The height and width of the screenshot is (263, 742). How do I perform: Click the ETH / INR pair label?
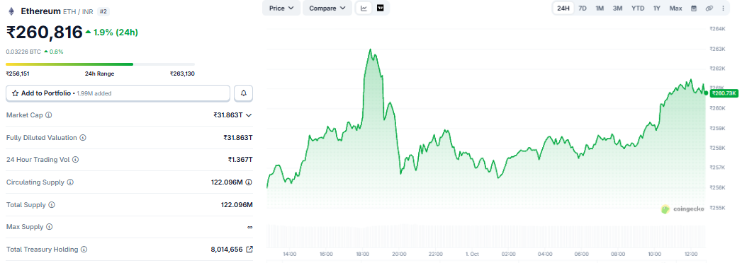[x=78, y=11]
